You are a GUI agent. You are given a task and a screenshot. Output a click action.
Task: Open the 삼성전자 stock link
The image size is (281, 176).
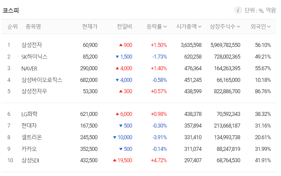[32, 45]
